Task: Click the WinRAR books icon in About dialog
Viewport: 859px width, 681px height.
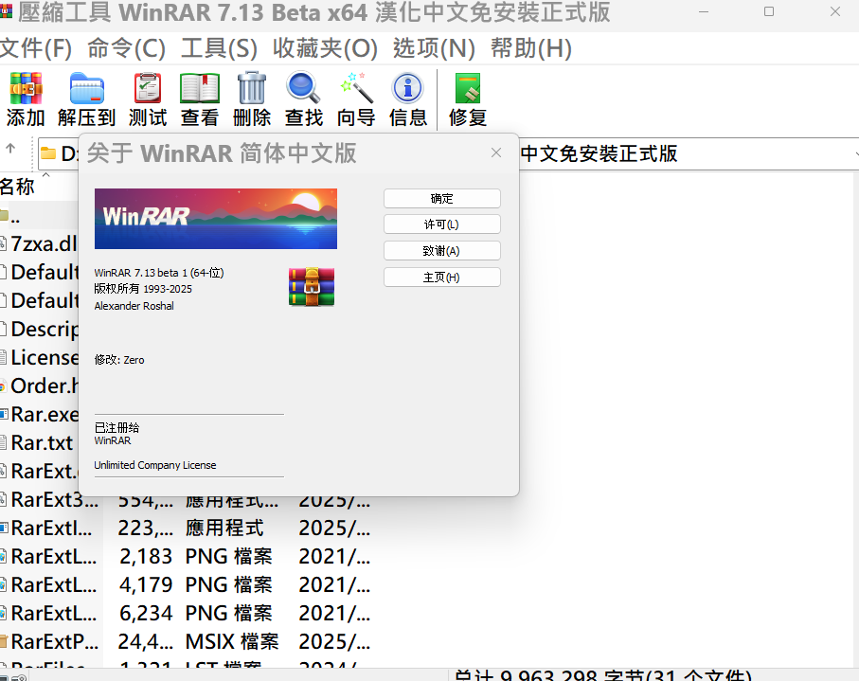Action: tap(312, 287)
